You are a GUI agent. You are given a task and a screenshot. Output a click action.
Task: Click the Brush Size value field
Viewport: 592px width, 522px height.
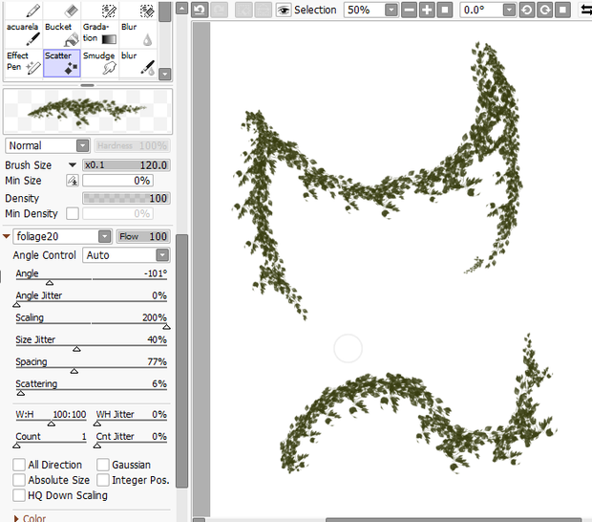coord(126,165)
